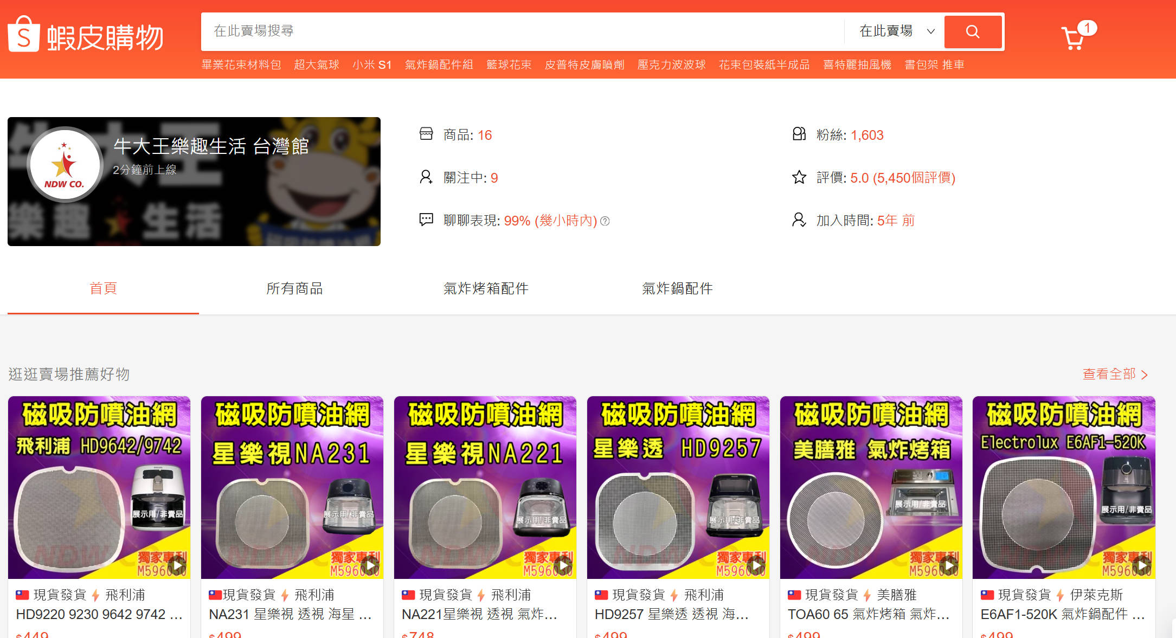Expand the 在此賣場 search scope dropdown
Screen dimensions: 1176x638
pyautogui.click(x=897, y=31)
